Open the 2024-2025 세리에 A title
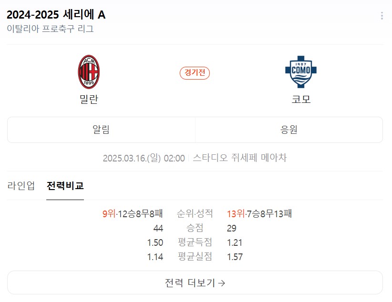The image size is (392, 302). pyautogui.click(x=56, y=15)
